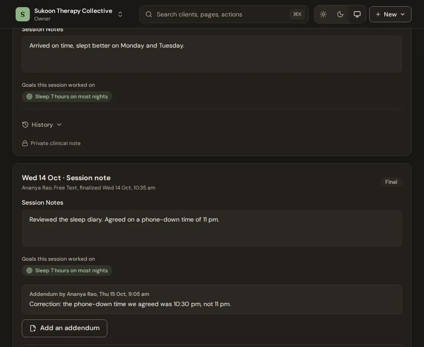The width and height of the screenshot is (424, 347).
Task: Click the History clock icon
Action: pos(25,125)
